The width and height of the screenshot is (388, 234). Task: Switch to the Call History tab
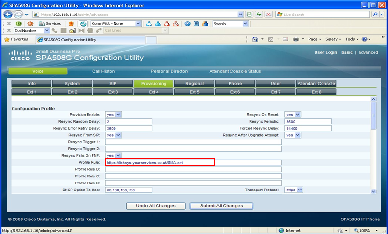point(104,71)
